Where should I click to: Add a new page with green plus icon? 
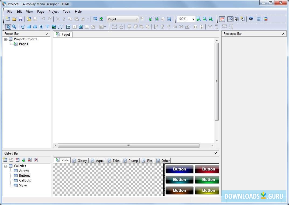pos(150,19)
